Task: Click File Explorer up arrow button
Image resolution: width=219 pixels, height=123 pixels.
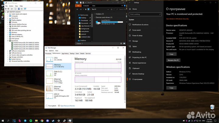Action: coord(86,9)
